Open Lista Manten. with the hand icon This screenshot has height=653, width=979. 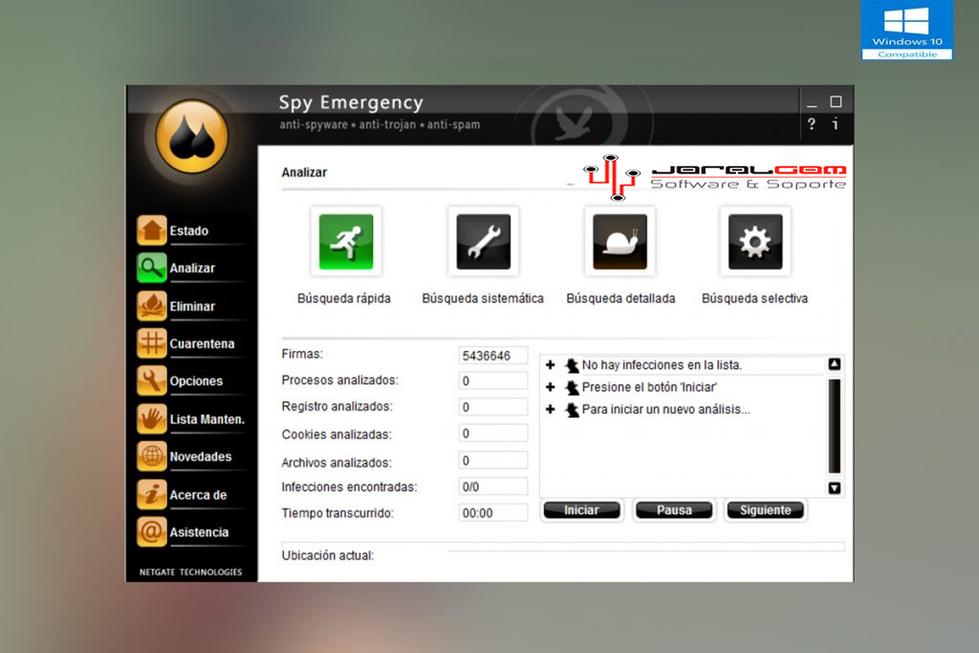click(152, 419)
